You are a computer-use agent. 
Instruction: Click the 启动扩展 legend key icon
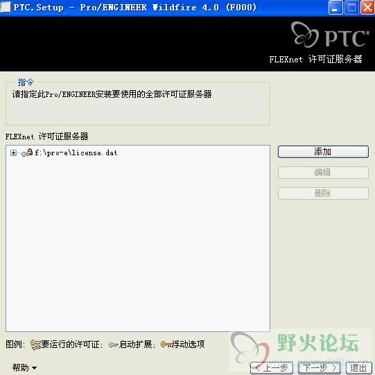[114, 345]
